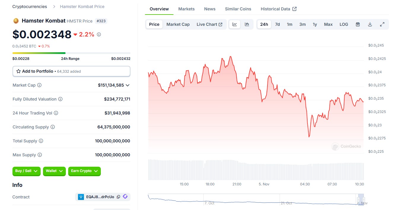Open the Buy / Sell dropdown
Image resolution: width=403 pixels, height=210 pixels.
[x=26, y=171]
